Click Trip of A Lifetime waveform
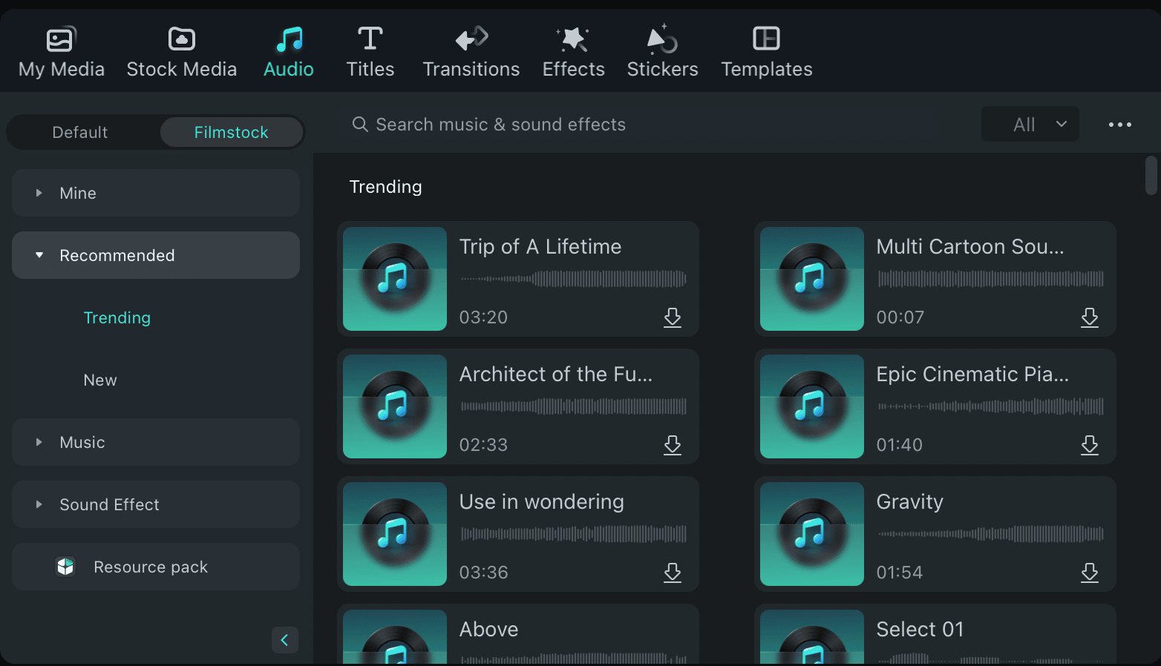Viewport: 1161px width, 666px height. tap(573, 279)
